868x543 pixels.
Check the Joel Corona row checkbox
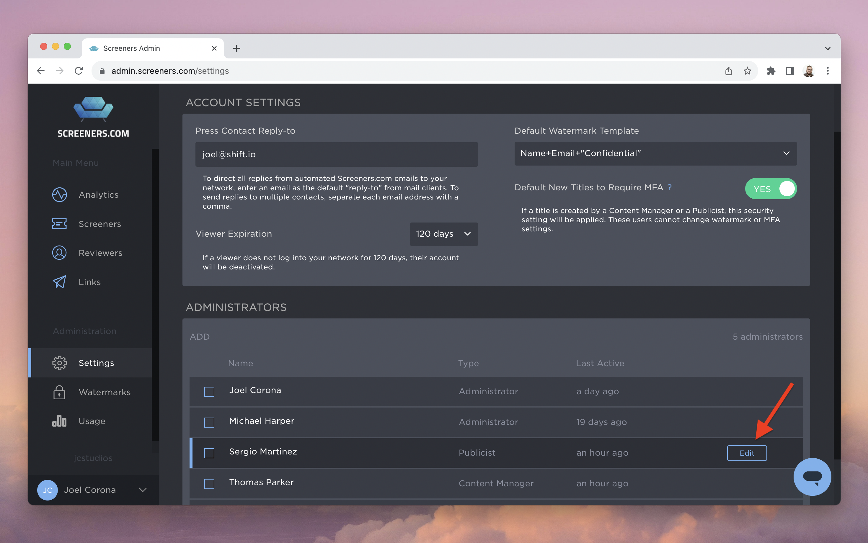coord(209,391)
